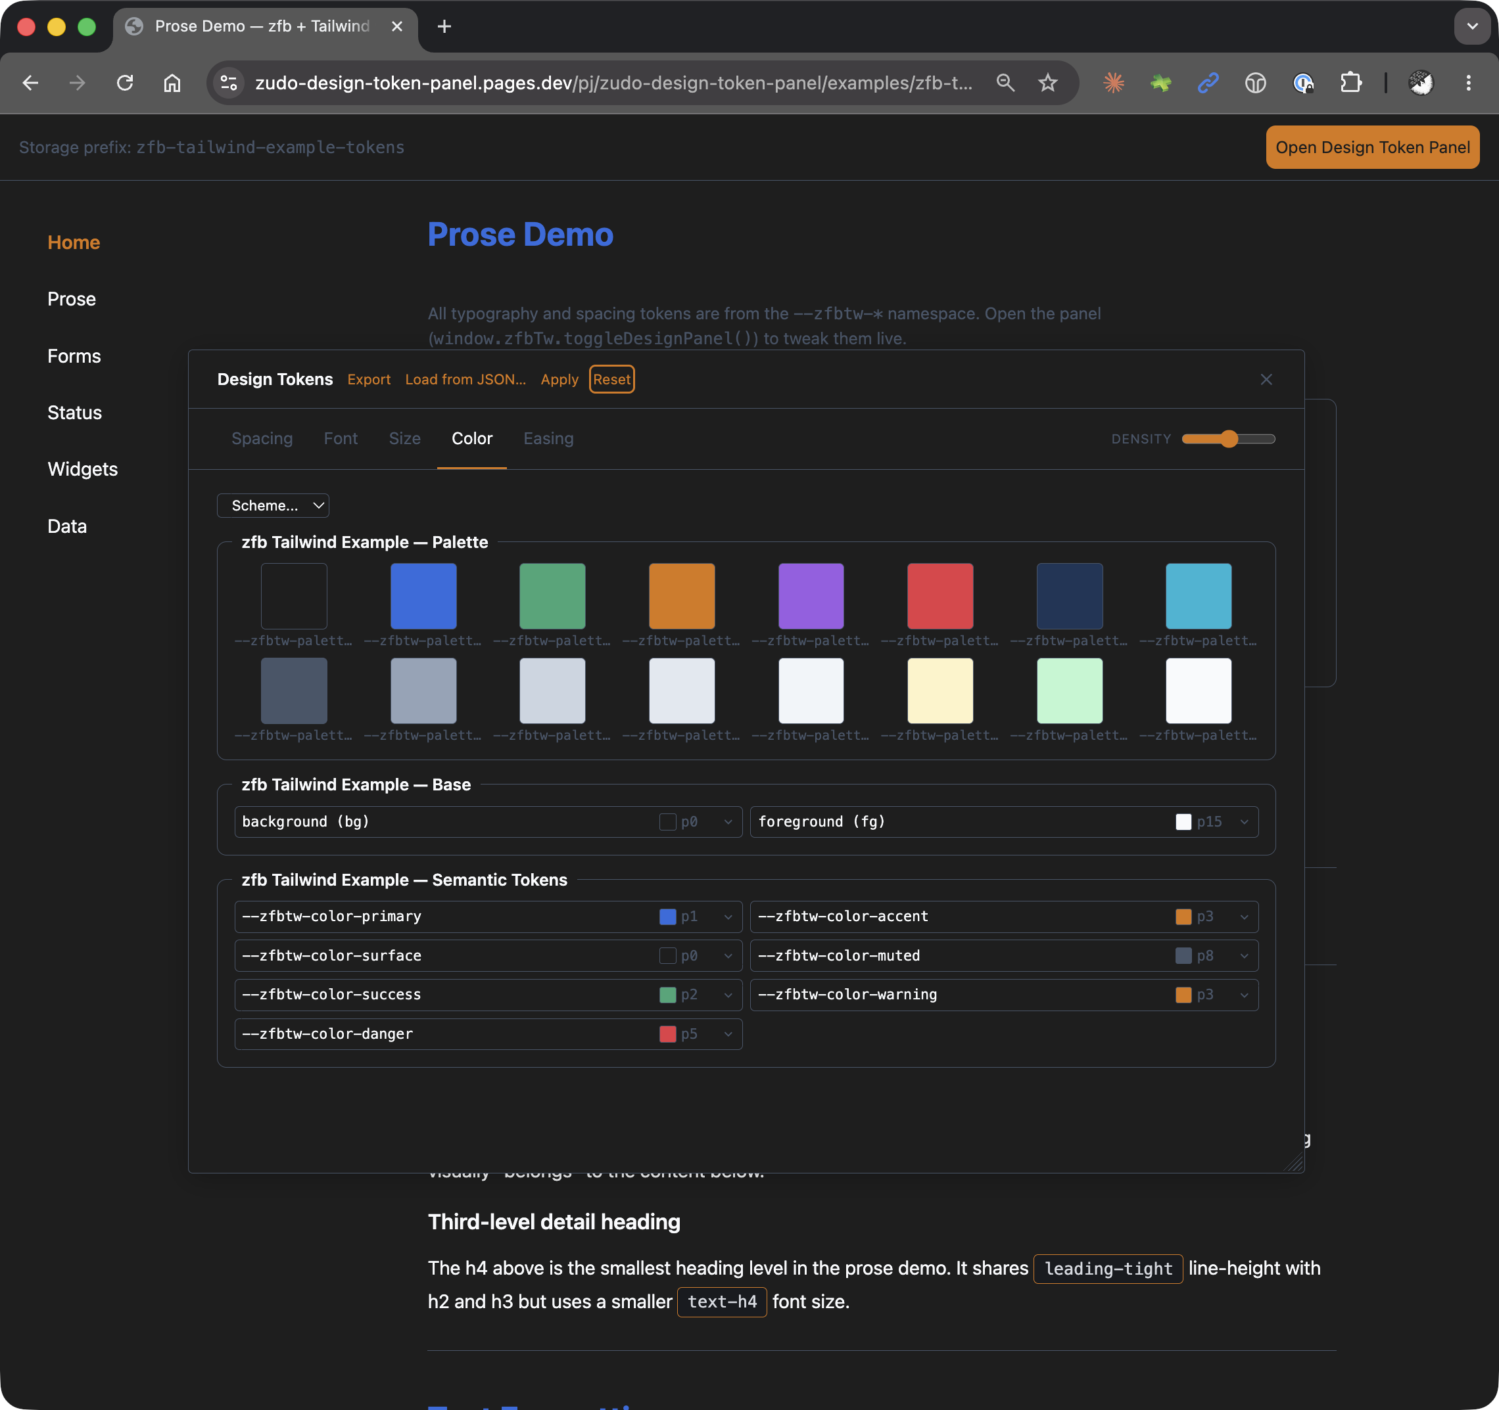Open the blue chain link extension icon
The height and width of the screenshot is (1410, 1499).
[x=1208, y=83]
